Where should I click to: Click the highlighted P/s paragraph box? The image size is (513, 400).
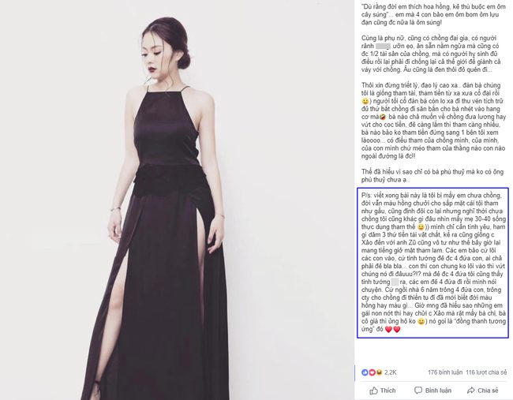coord(432,263)
